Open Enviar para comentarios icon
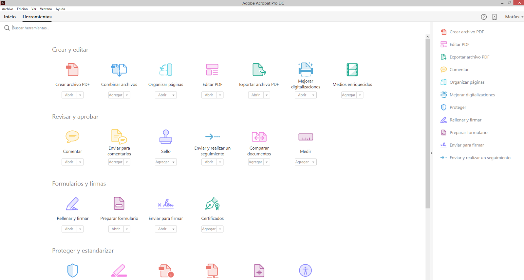This screenshot has width=524, height=280. 119,137
